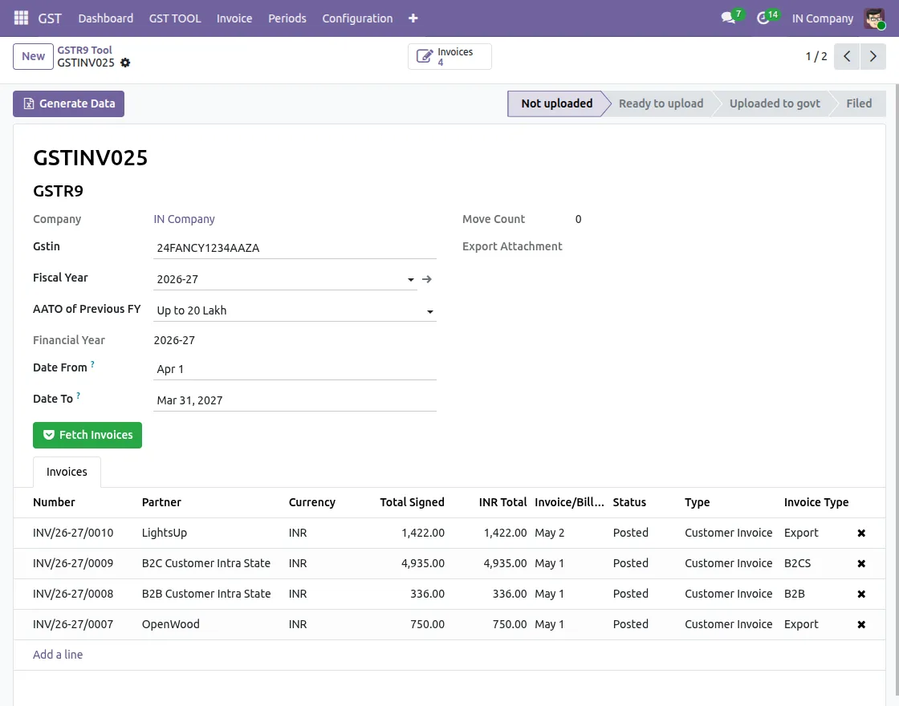Sort by Number column header
899x706 pixels.
(x=54, y=502)
